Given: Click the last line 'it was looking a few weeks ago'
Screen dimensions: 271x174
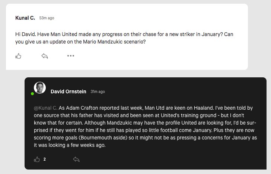Looking at the screenshot, I should coord(70,145).
